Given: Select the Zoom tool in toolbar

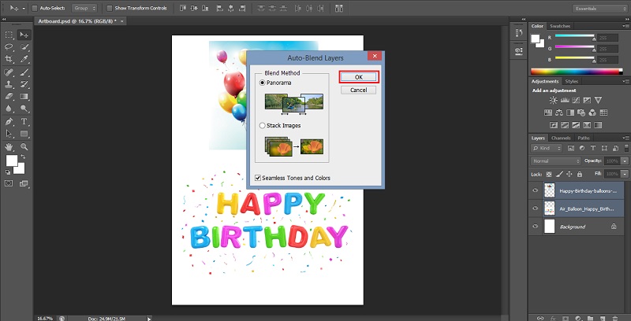Looking at the screenshot, I should [24, 147].
